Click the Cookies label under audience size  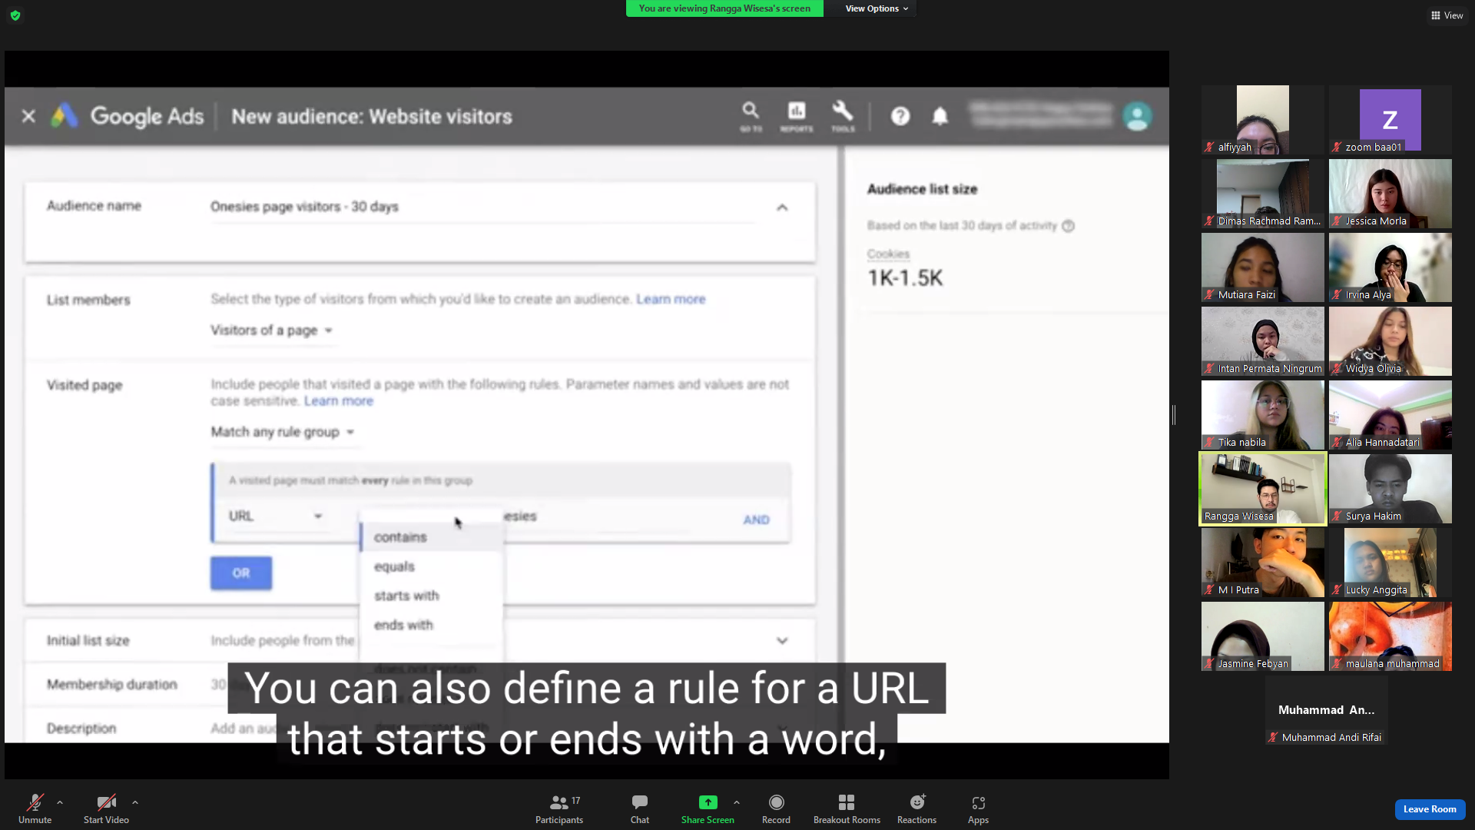point(888,254)
